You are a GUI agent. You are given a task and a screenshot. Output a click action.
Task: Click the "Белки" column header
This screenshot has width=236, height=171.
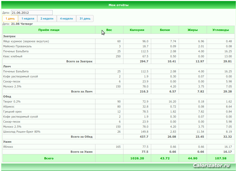pos(165,30)
